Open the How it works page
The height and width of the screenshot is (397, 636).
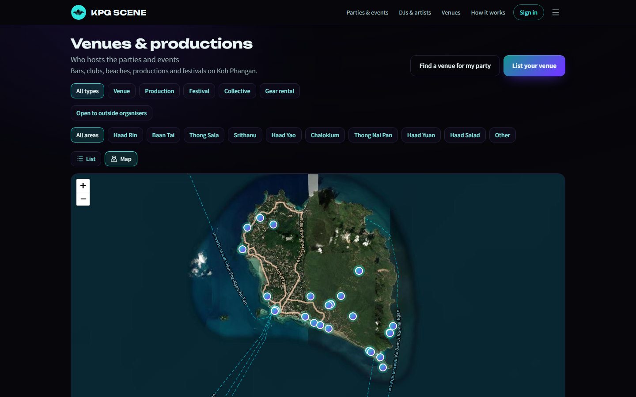point(488,12)
